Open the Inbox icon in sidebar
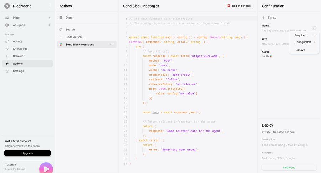The image size is (321, 173). click(7, 18)
